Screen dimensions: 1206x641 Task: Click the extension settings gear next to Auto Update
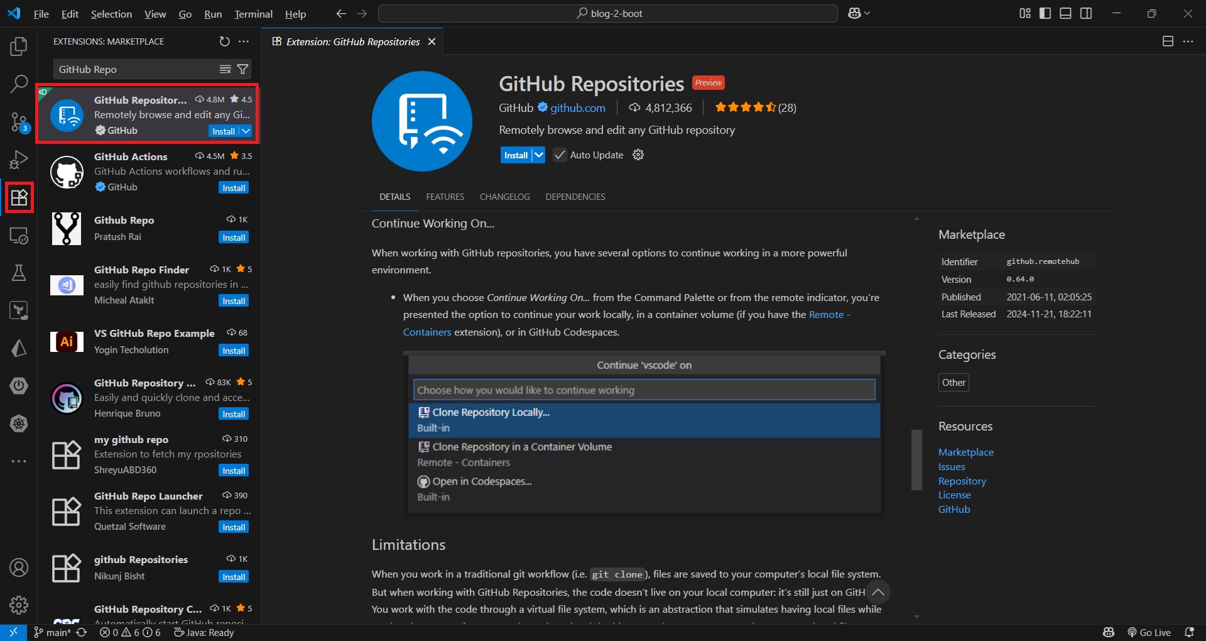coord(638,155)
